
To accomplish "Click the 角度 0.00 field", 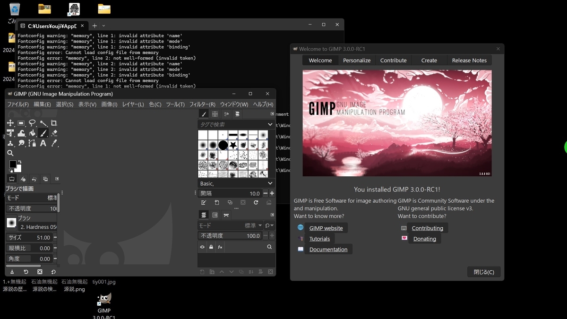I will click(x=29, y=259).
